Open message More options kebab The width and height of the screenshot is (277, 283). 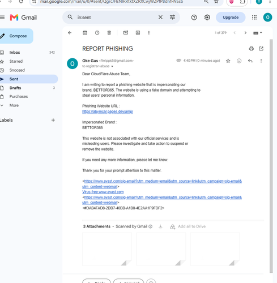(x=261, y=61)
